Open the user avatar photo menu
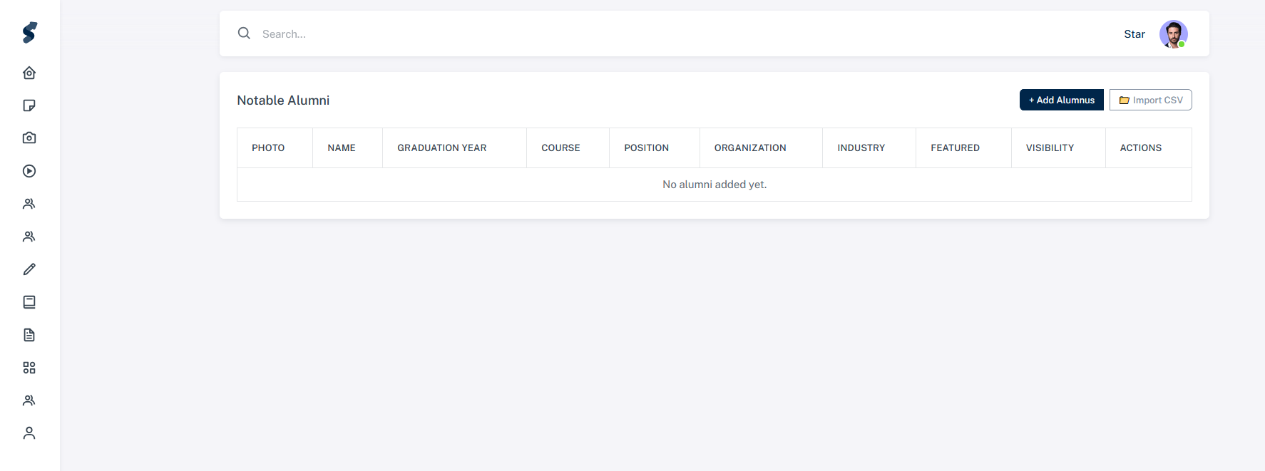Image resolution: width=1265 pixels, height=471 pixels. (x=1173, y=34)
